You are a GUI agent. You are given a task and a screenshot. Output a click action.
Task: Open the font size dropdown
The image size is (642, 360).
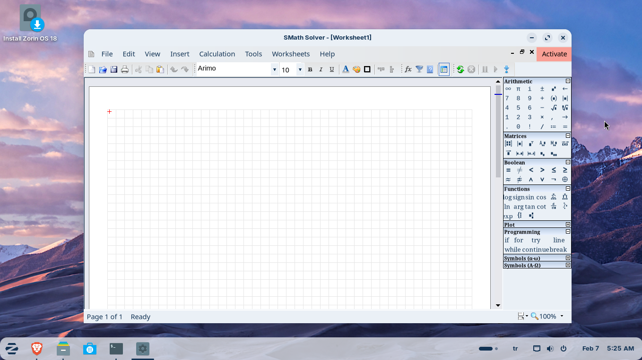pos(300,70)
